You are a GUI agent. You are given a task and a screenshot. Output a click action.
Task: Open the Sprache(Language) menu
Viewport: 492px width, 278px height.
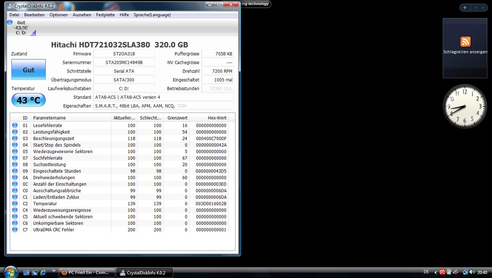(x=152, y=15)
